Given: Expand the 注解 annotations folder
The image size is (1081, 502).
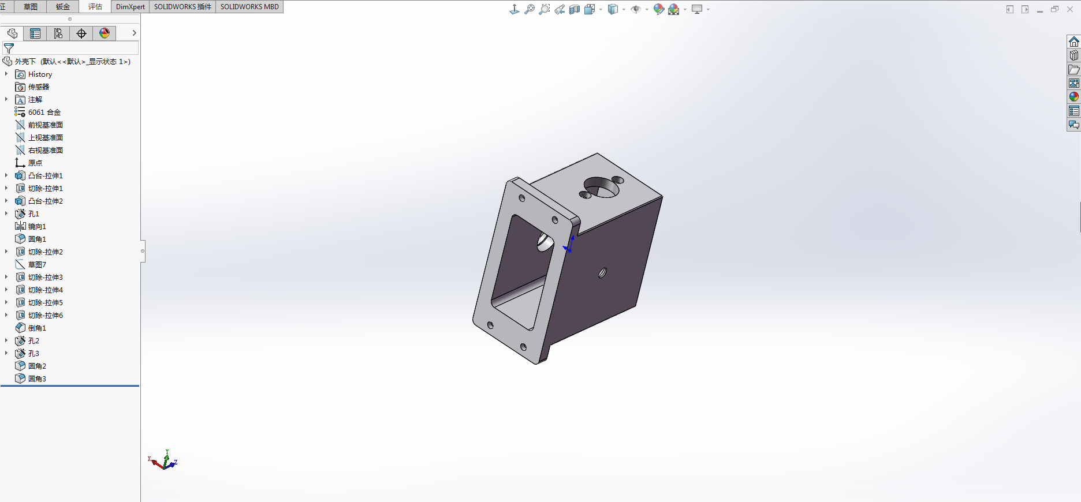Looking at the screenshot, I should (6, 99).
